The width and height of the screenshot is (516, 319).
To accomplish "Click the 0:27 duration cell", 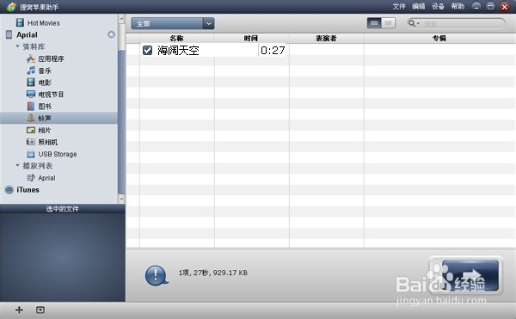I will [273, 51].
